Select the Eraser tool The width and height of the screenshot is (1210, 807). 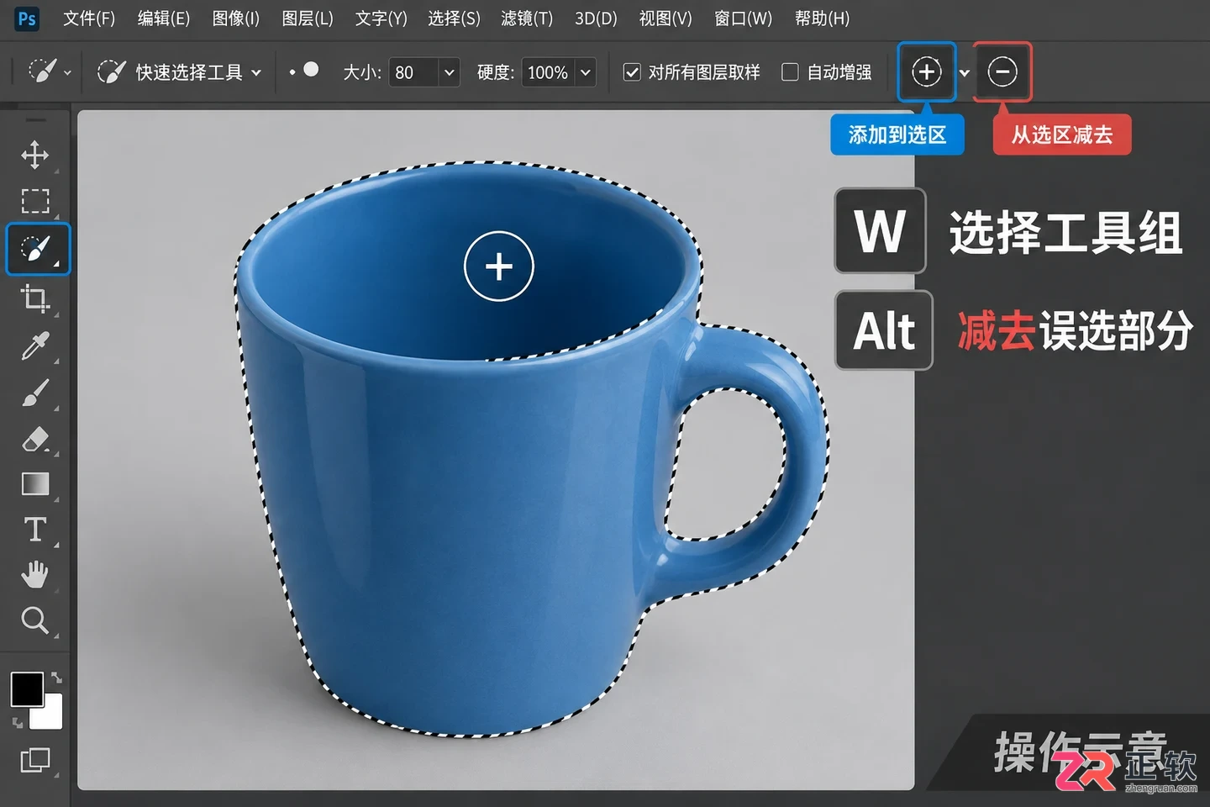click(34, 439)
